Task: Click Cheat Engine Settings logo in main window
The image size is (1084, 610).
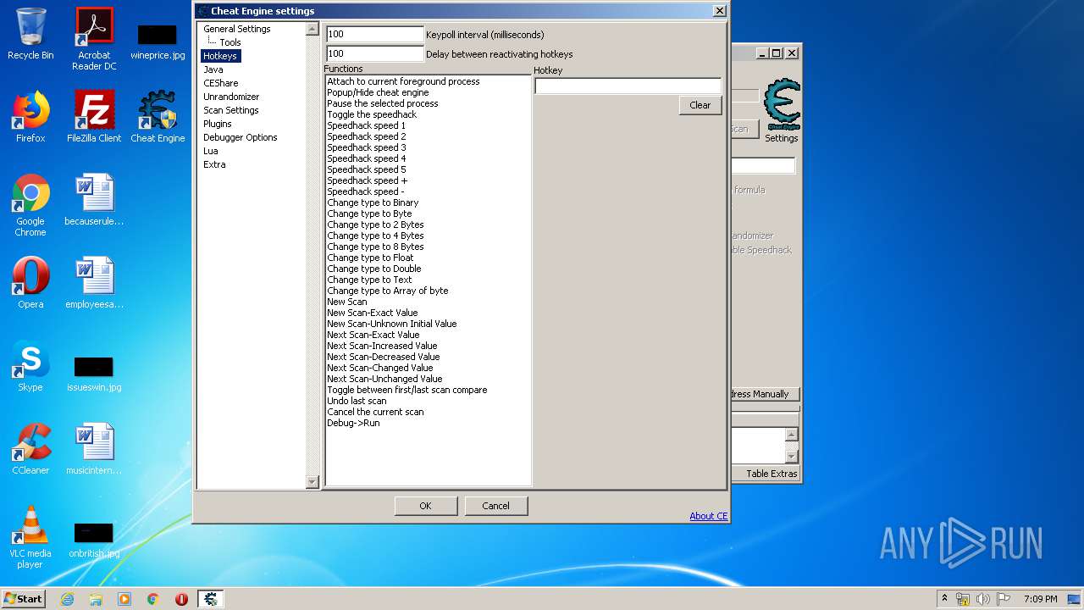Action: click(782, 111)
